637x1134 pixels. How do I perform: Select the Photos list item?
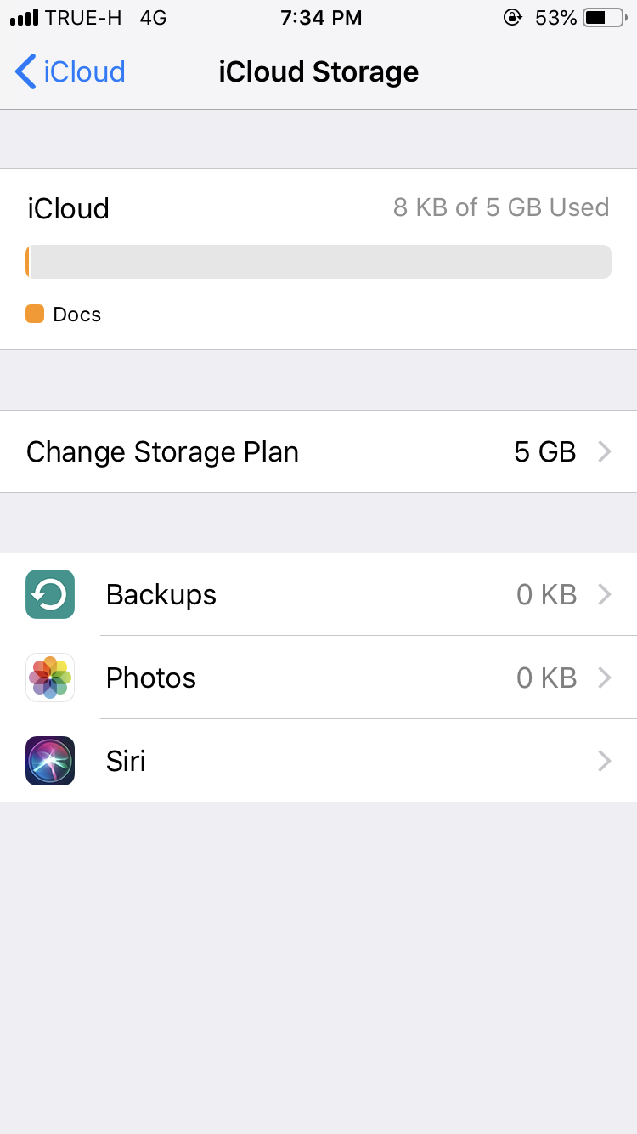point(318,678)
